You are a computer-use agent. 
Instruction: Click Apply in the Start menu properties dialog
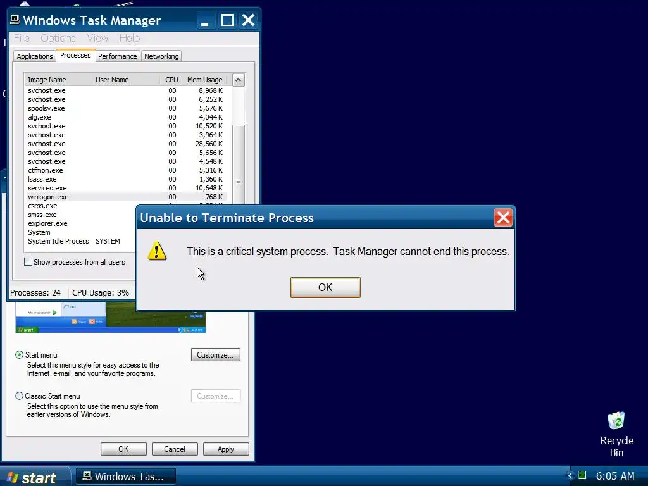tap(226, 449)
